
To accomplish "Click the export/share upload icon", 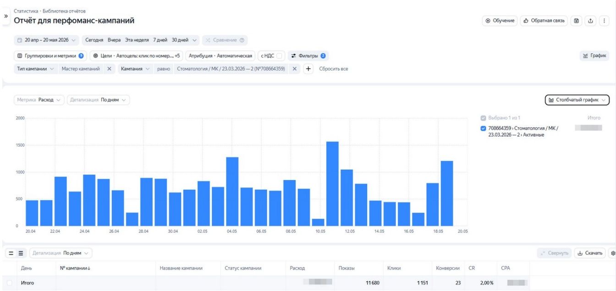I will [591, 21].
